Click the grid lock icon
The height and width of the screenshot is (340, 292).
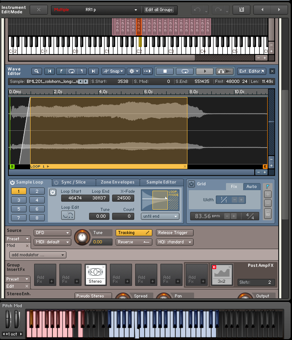coord(268,214)
